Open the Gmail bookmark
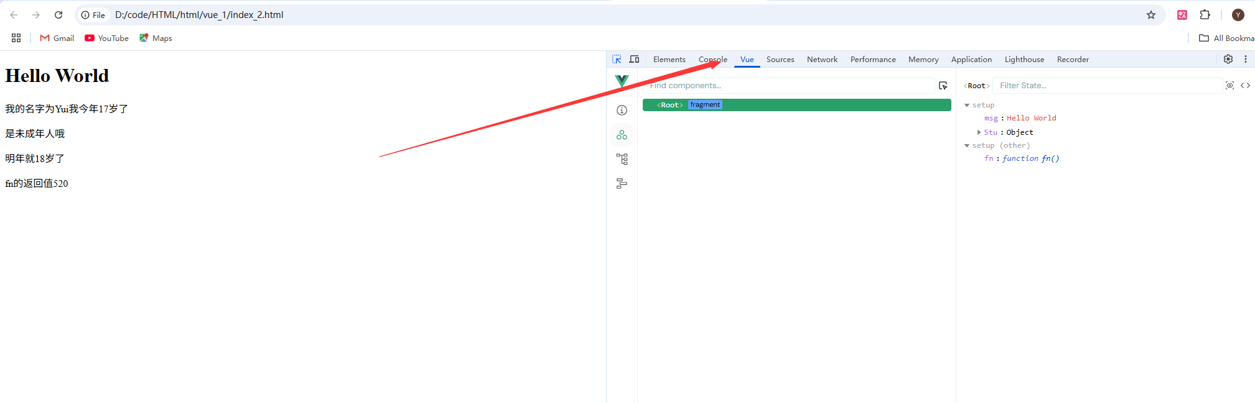The height and width of the screenshot is (403, 1255). [57, 38]
